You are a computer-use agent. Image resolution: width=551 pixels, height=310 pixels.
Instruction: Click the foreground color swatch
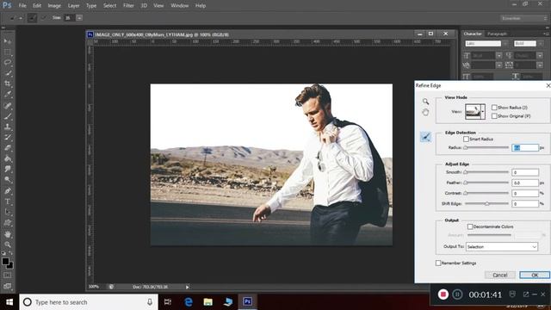tap(5, 261)
